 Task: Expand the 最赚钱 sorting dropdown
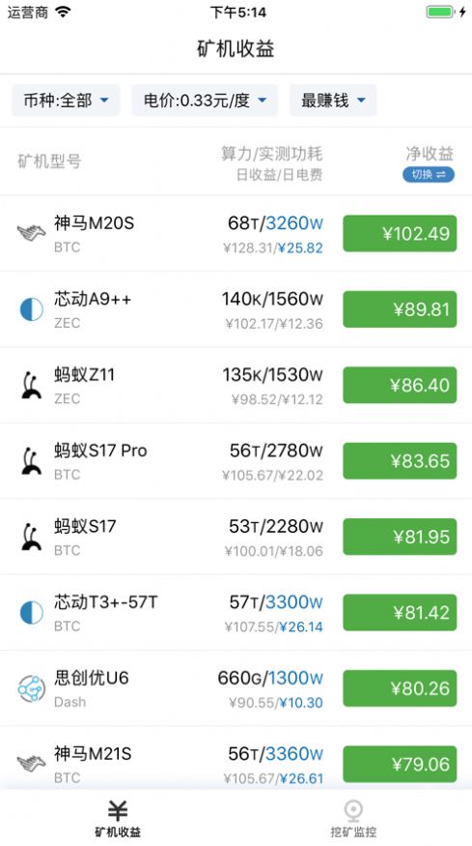pos(333,101)
